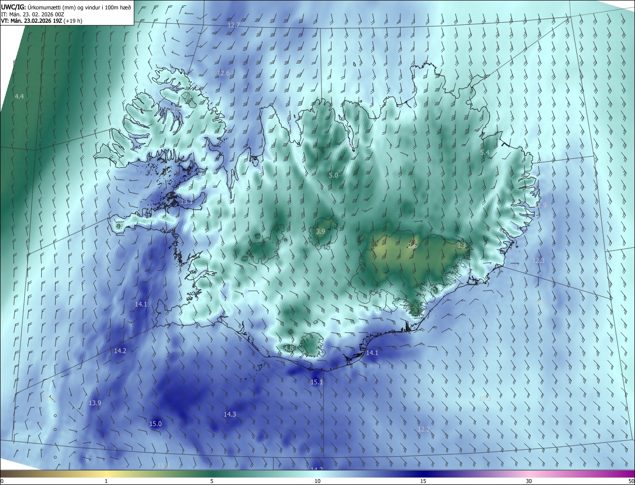The image size is (635, 485).
Task: Click the 14.3 value on the map
Action: (x=230, y=415)
